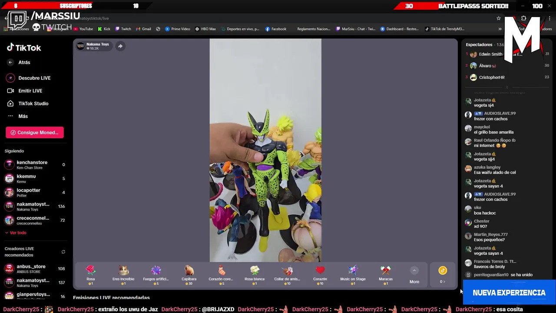Click the live video stream
This screenshot has width=556, height=313.
tap(265, 150)
